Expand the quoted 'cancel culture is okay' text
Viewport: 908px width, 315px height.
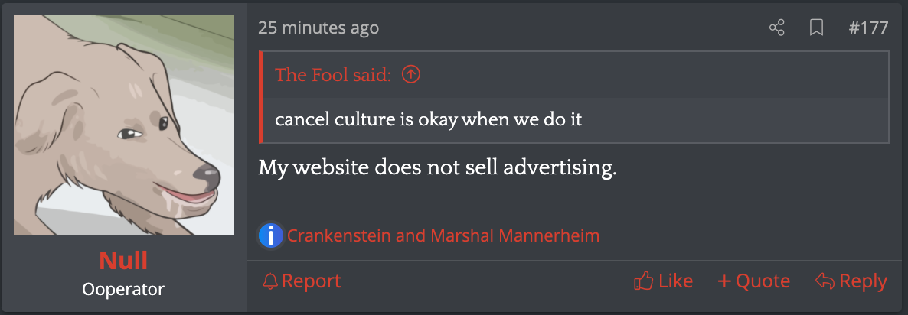(428, 120)
